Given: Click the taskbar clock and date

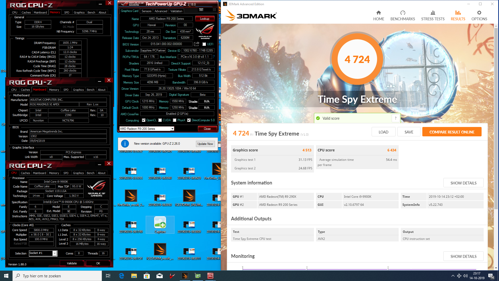Looking at the screenshot, I should 477,276.
